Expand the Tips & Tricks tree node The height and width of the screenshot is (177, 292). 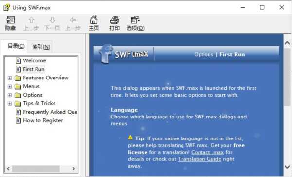pos(10,104)
